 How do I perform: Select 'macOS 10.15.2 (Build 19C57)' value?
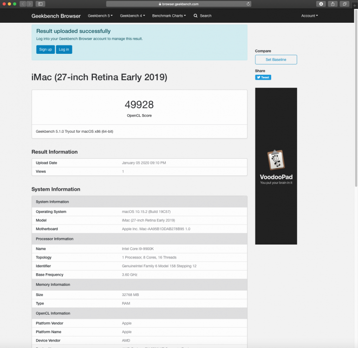point(146,212)
